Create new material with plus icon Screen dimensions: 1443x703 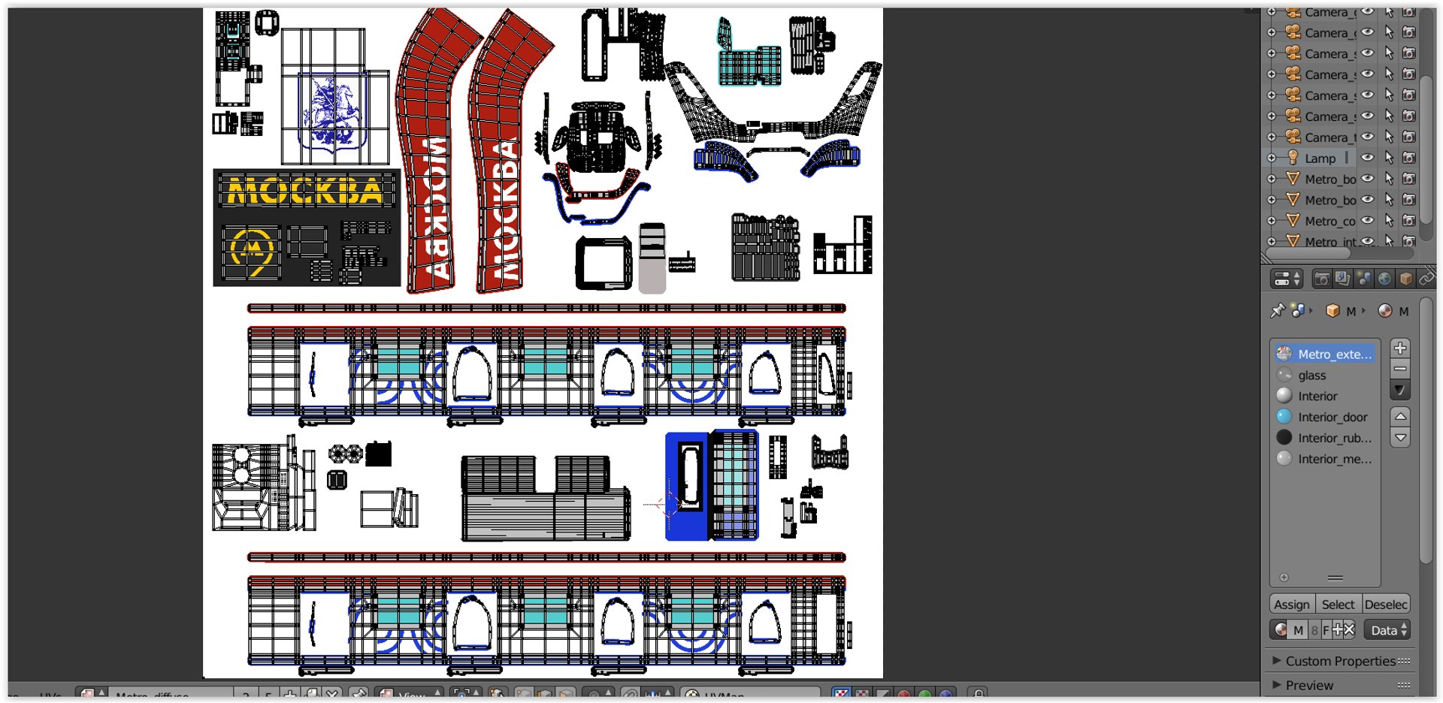tap(1337, 630)
